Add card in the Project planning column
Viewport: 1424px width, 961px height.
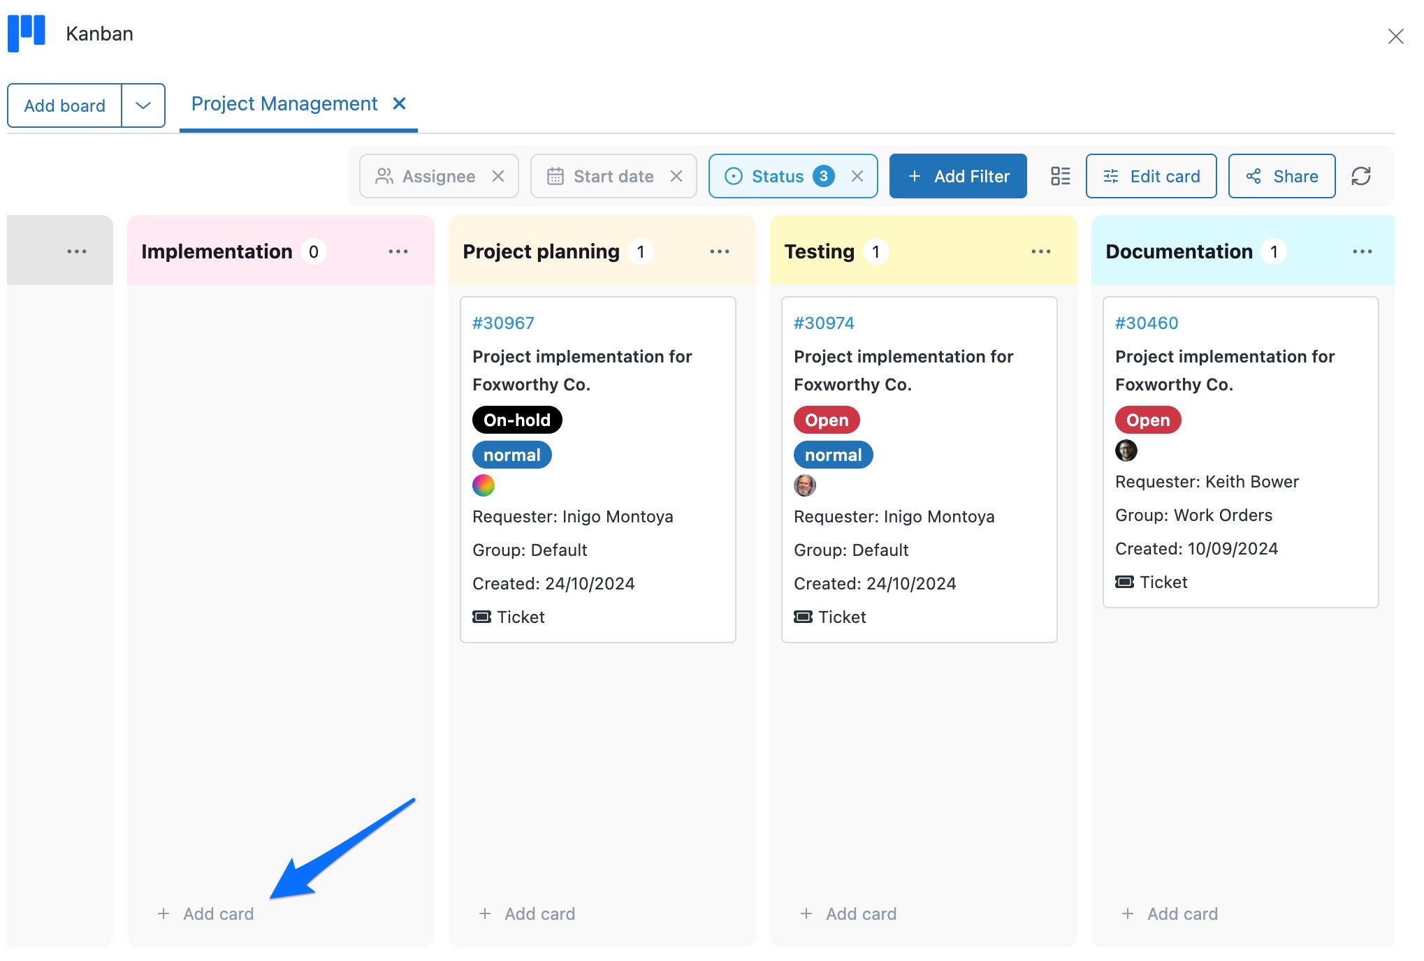[527, 914]
